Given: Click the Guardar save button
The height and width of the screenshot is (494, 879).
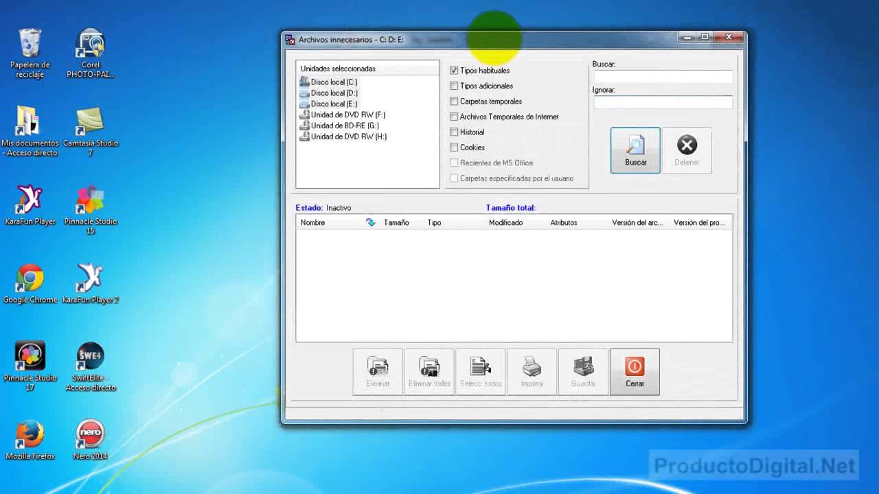Looking at the screenshot, I should tap(584, 372).
